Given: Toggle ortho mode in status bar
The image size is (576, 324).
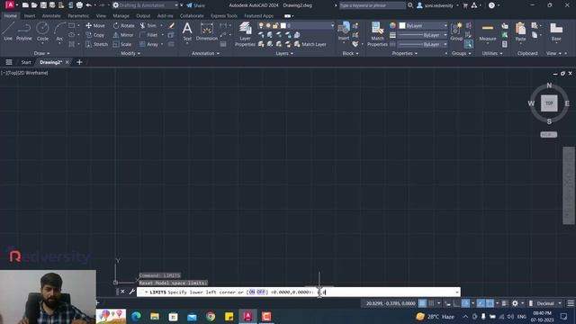Looking at the screenshot, I should click(x=456, y=303).
